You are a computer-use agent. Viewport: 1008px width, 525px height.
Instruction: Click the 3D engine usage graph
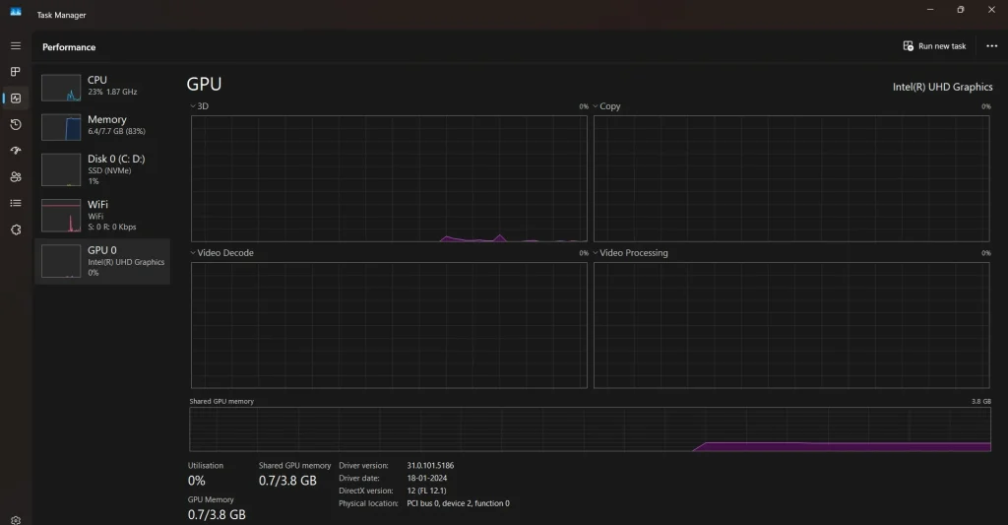tap(389, 179)
